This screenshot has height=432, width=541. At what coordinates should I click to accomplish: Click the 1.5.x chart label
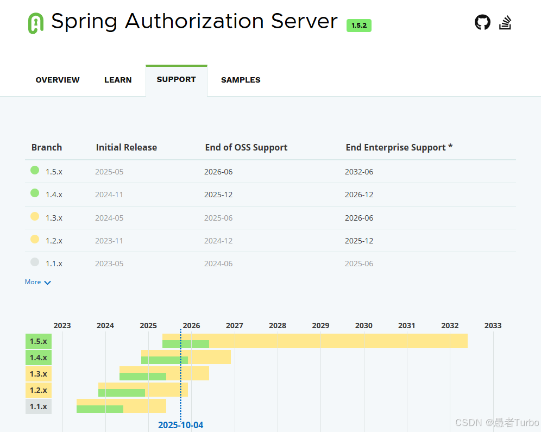pos(39,341)
